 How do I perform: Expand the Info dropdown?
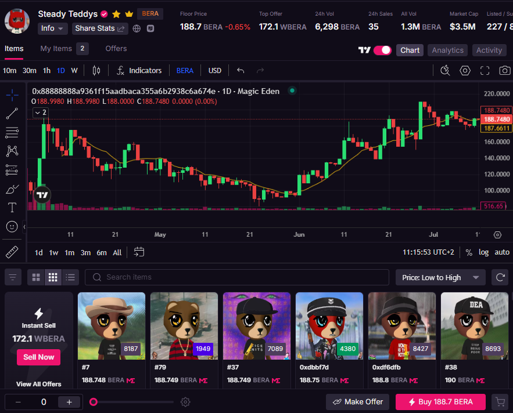(52, 28)
